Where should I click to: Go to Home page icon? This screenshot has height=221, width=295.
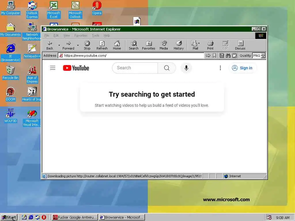[117, 45]
